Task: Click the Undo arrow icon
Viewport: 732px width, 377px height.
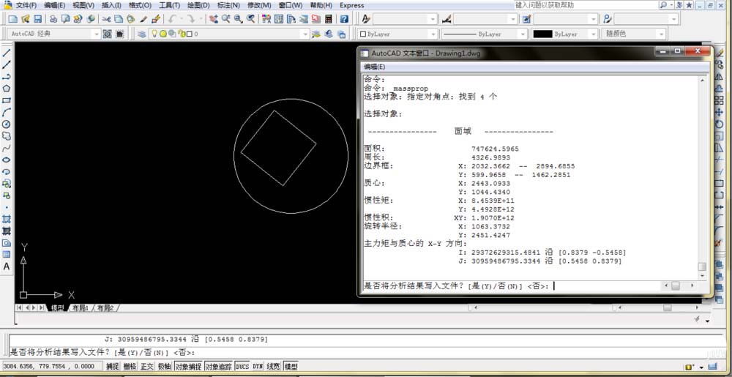Action: point(172,19)
